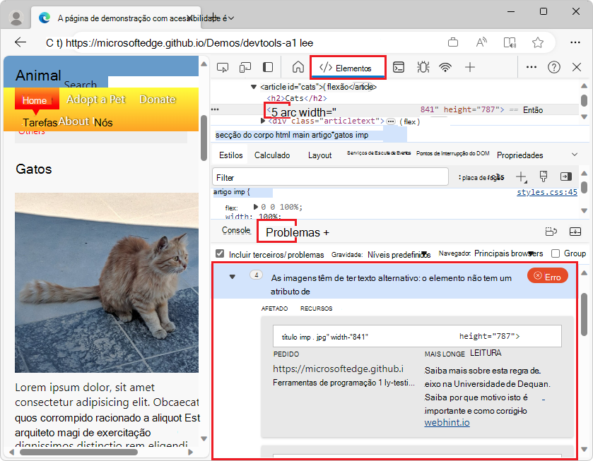Toggle device emulation icon in DevTools
593x461 pixels.
click(245, 68)
